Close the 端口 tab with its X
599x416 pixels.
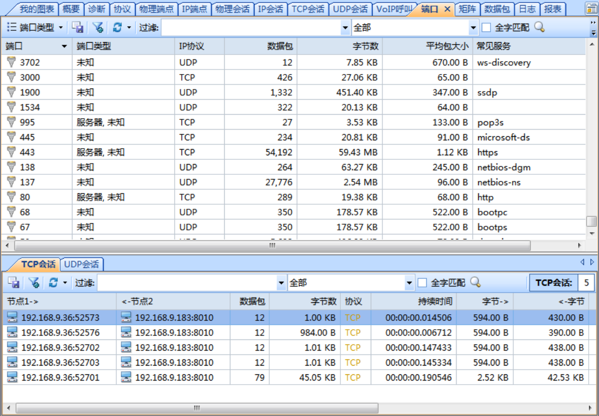point(447,9)
